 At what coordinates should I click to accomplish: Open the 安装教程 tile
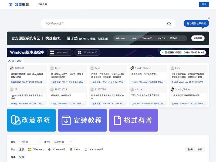82,120
